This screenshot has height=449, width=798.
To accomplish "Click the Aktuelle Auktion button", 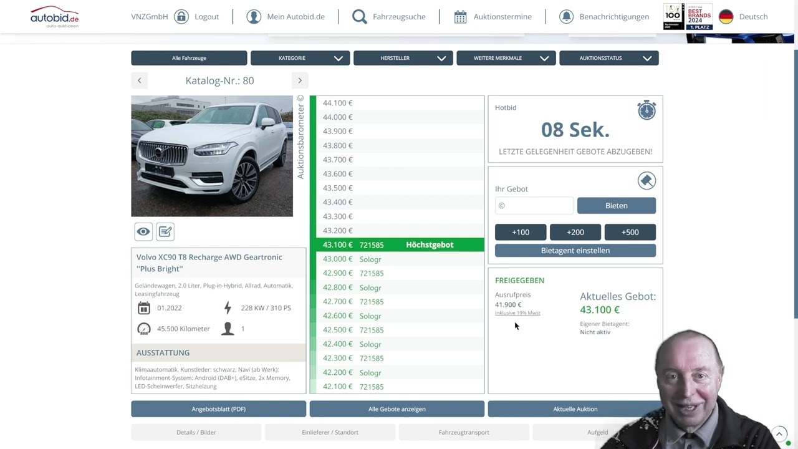I will pyautogui.click(x=575, y=409).
